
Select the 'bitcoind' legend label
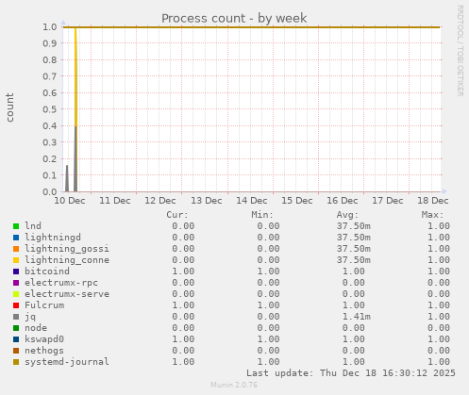[47, 271]
